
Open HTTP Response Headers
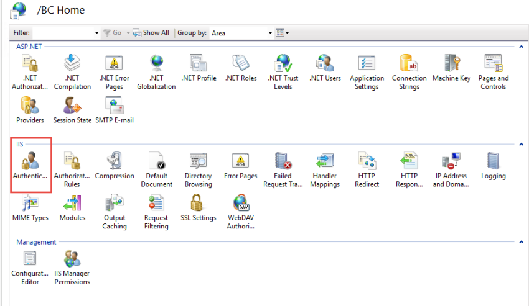tap(410, 169)
